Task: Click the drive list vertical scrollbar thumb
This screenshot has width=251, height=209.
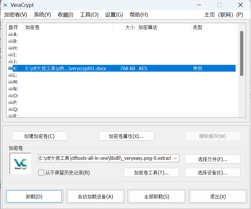Action: click(242, 53)
